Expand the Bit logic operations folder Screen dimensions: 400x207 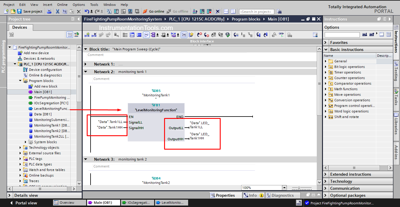pos(326,67)
